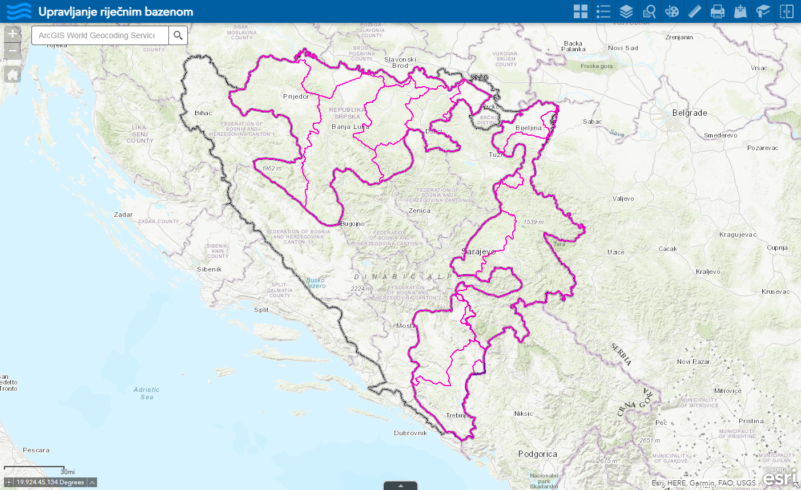Click the Sabac label

[593, 122]
